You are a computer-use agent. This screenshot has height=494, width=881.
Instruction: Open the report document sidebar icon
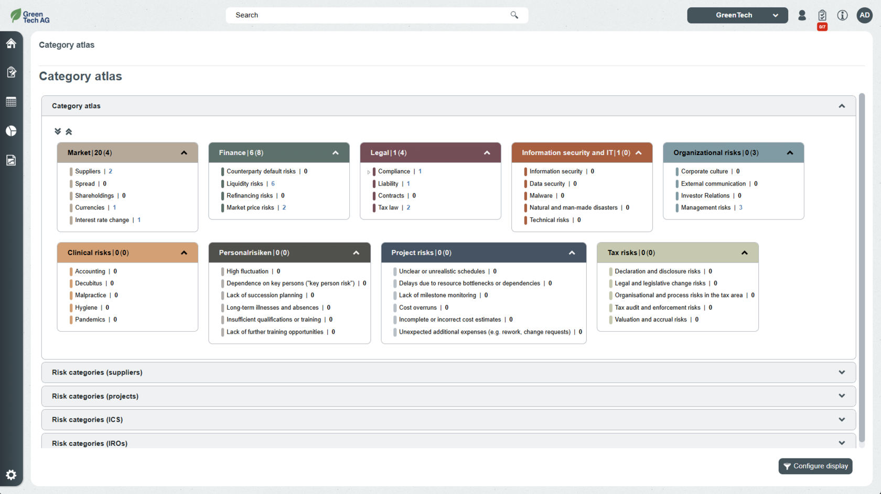[11, 160]
